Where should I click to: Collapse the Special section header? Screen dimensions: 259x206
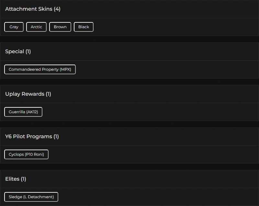(129, 52)
